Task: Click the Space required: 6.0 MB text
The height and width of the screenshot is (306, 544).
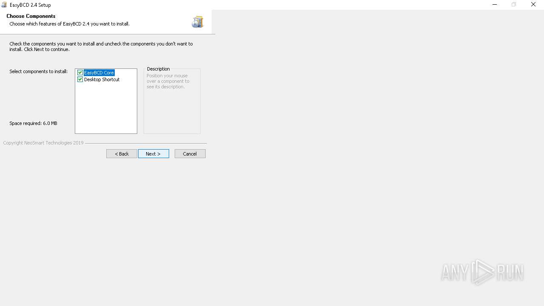Action: pos(33,123)
